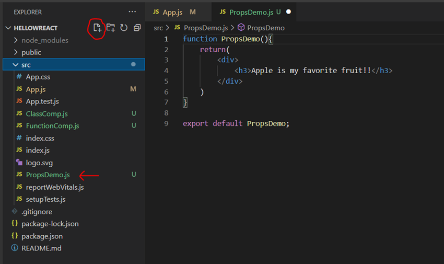The height and width of the screenshot is (264, 444).
Task: Click the New File icon in Explorer
Action: coord(97,28)
